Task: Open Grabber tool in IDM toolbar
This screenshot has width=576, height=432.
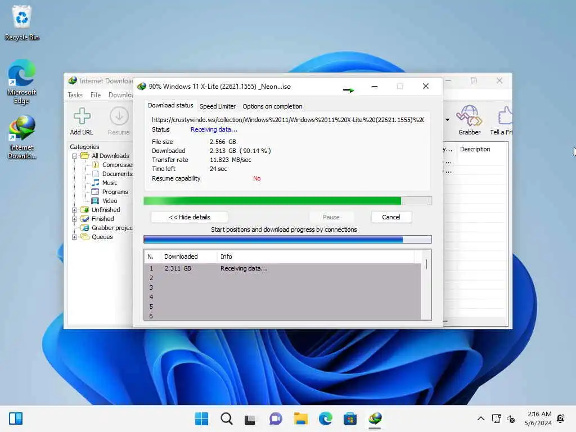Action: pos(469,120)
